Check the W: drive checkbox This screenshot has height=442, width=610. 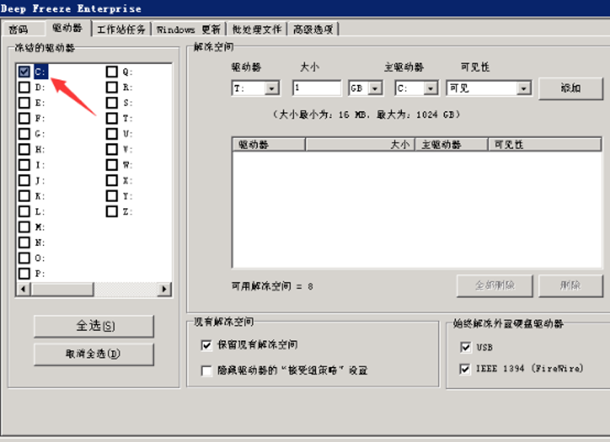[112, 165]
